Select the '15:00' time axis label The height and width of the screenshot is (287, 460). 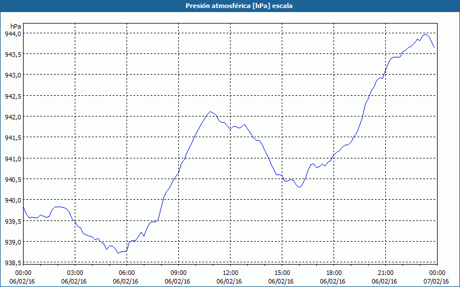click(282, 273)
